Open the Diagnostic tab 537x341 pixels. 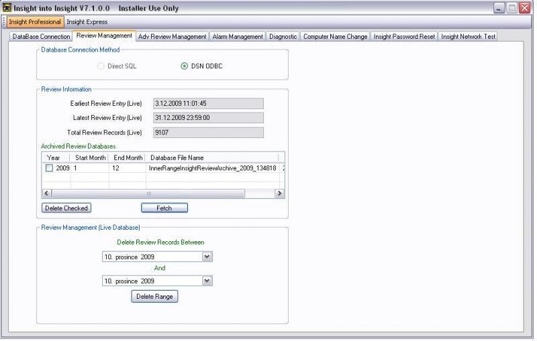(x=283, y=37)
